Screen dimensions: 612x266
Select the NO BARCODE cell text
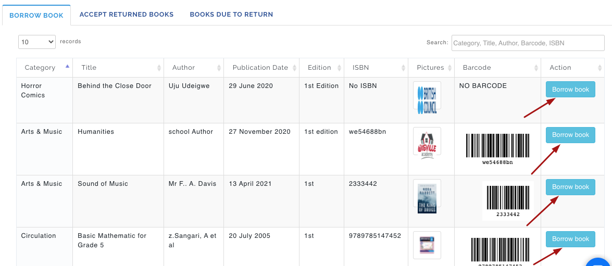tap(483, 86)
